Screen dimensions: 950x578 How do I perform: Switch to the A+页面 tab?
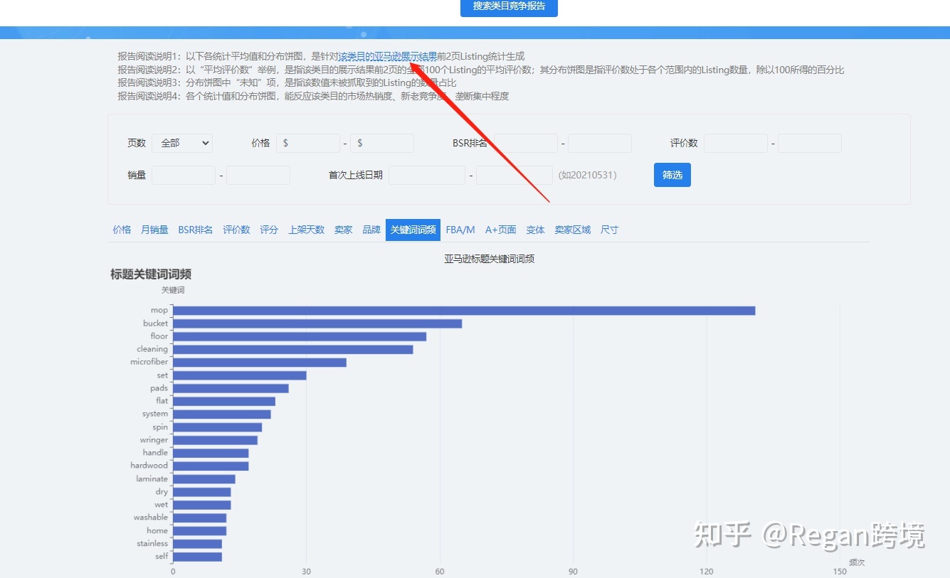click(x=501, y=230)
